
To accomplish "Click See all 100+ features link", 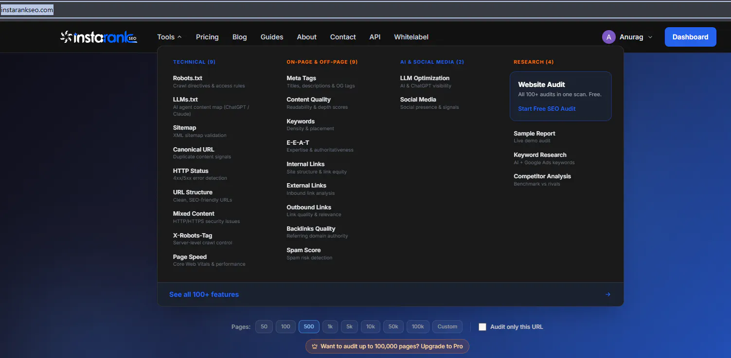I will coord(204,294).
